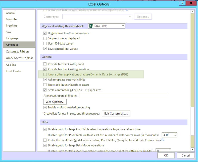Click Edit Custom Lists button
198x162 pixels.
click(116, 114)
